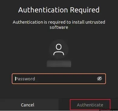Dismiss the prompt using Cancel
Viewport: 118px width, 111px height.
pos(28,105)
